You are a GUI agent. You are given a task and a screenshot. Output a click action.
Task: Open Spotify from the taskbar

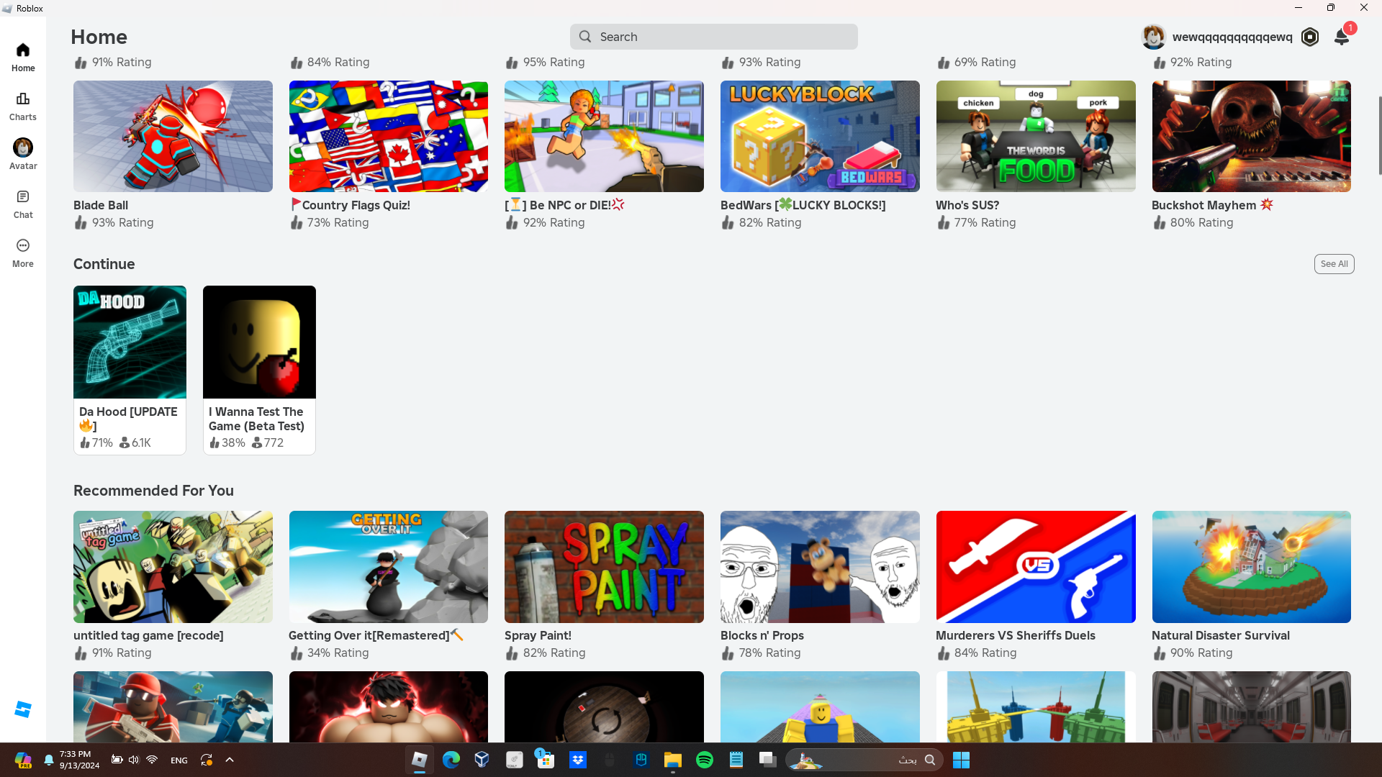click(705, 760)
